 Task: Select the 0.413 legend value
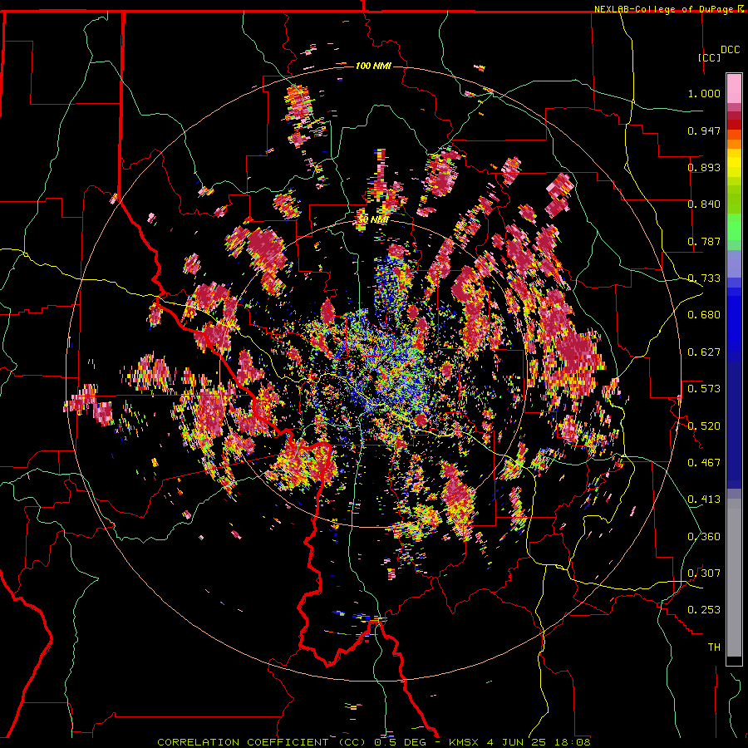704,499
